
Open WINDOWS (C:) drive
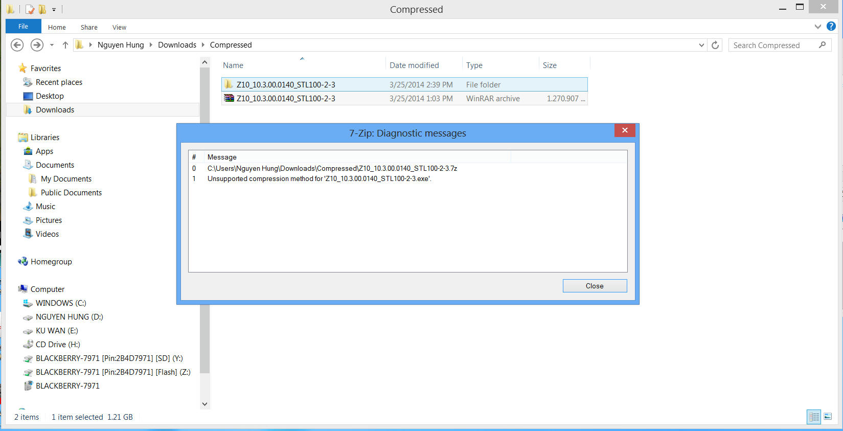tap(61, 303)
